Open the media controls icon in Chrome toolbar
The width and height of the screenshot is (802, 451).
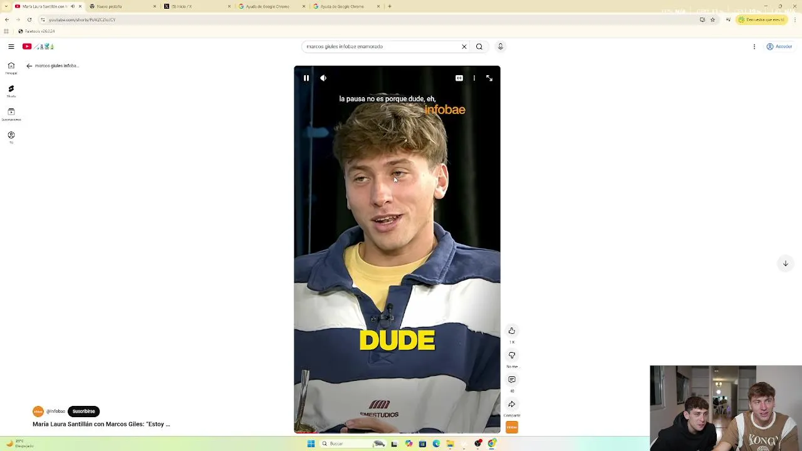pos(728,19)
